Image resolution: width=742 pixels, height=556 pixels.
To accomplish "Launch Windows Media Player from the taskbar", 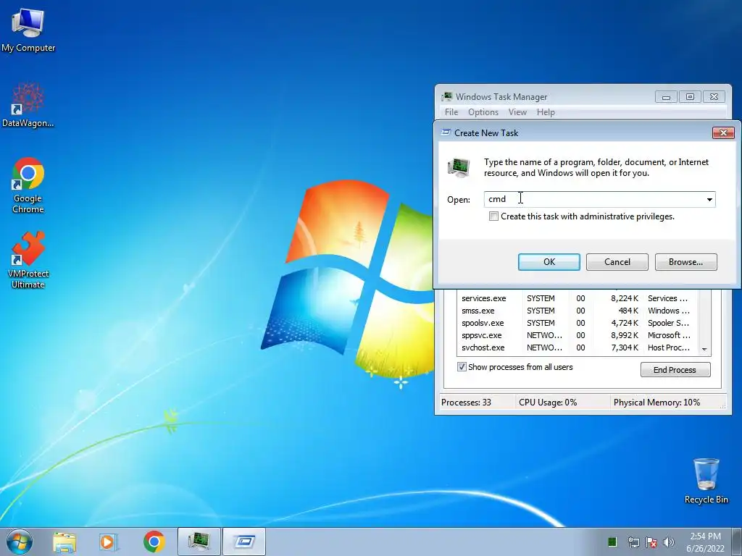I will pyautogui.click(x=108, y=542).
